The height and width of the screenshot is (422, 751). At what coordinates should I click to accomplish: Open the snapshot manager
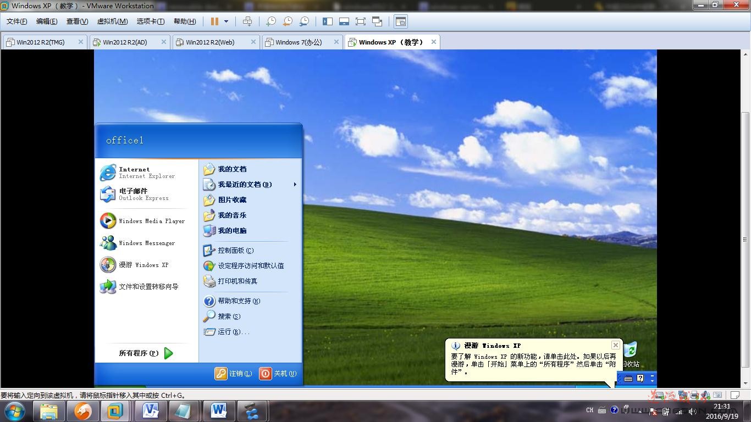point(304,21)
